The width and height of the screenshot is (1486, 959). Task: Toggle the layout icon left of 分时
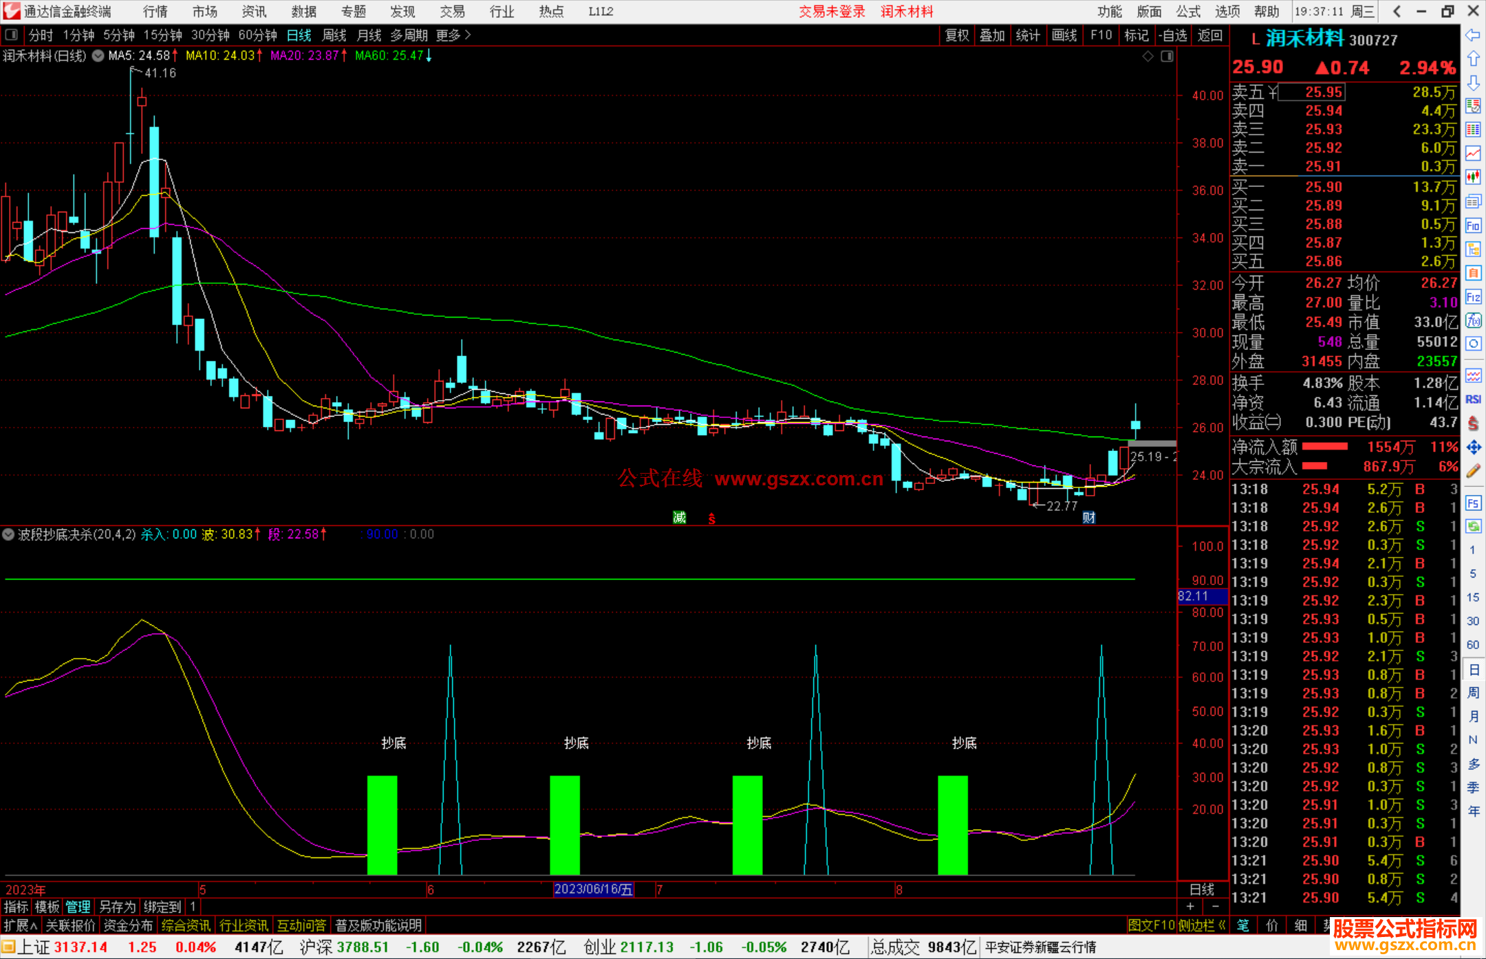coord(11,34)
